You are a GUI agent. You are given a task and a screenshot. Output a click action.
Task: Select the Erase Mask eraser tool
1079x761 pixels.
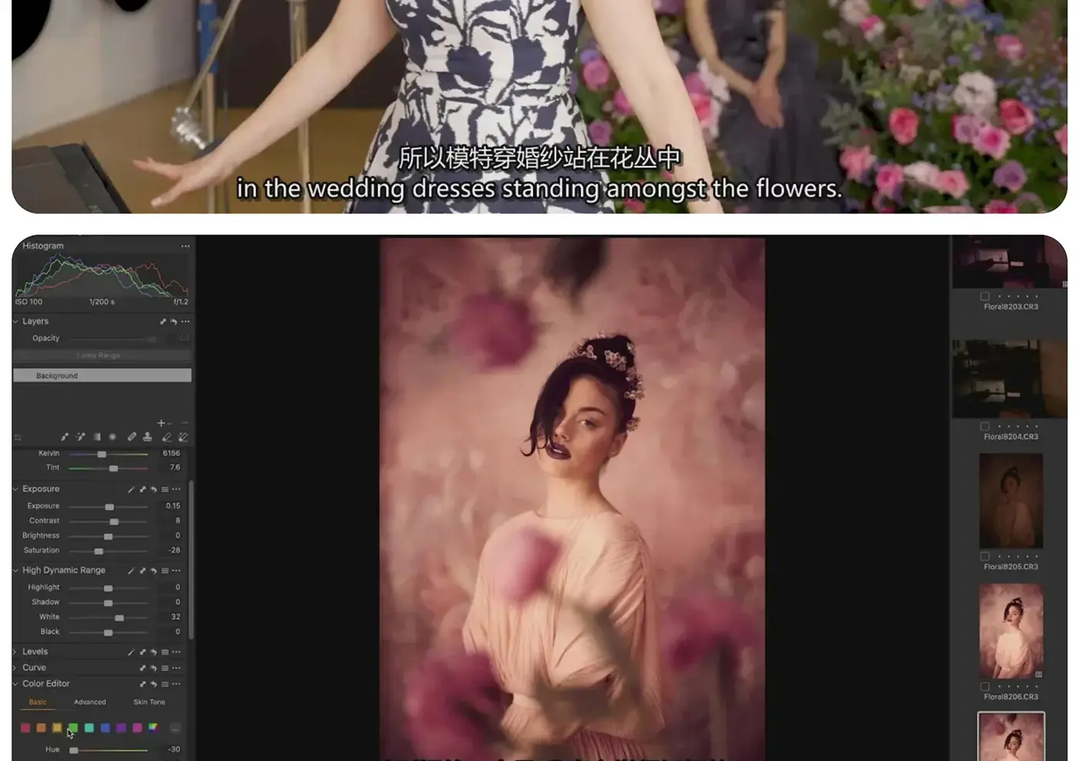coord(166,437)
